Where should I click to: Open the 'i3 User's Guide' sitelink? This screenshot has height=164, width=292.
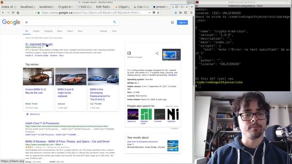click(x=42, y=56)
